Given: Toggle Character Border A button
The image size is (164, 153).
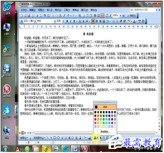Looking at the screenshot, I should point(80,21).
